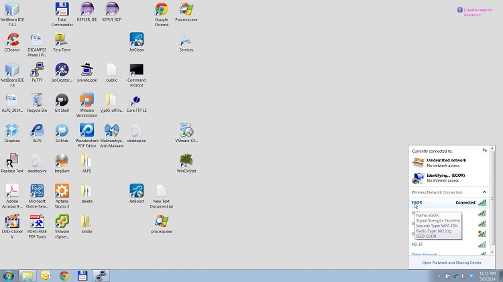The height and width of the screenshot is (282, 503).
Task: Click the taskbar clock showing 11:15 AM
Action: 488,276
